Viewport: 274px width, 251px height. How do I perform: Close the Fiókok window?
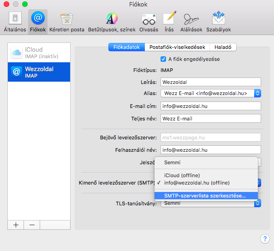click(x=6, y=4)
